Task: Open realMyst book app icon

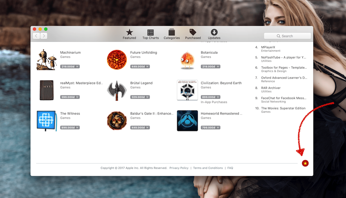Action: 46,90
